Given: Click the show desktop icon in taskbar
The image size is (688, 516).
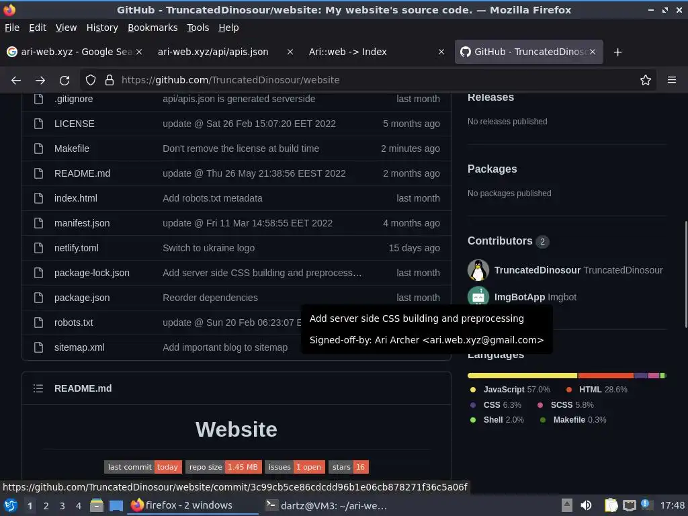Looking at the screenshot, I should click(116, 506).
